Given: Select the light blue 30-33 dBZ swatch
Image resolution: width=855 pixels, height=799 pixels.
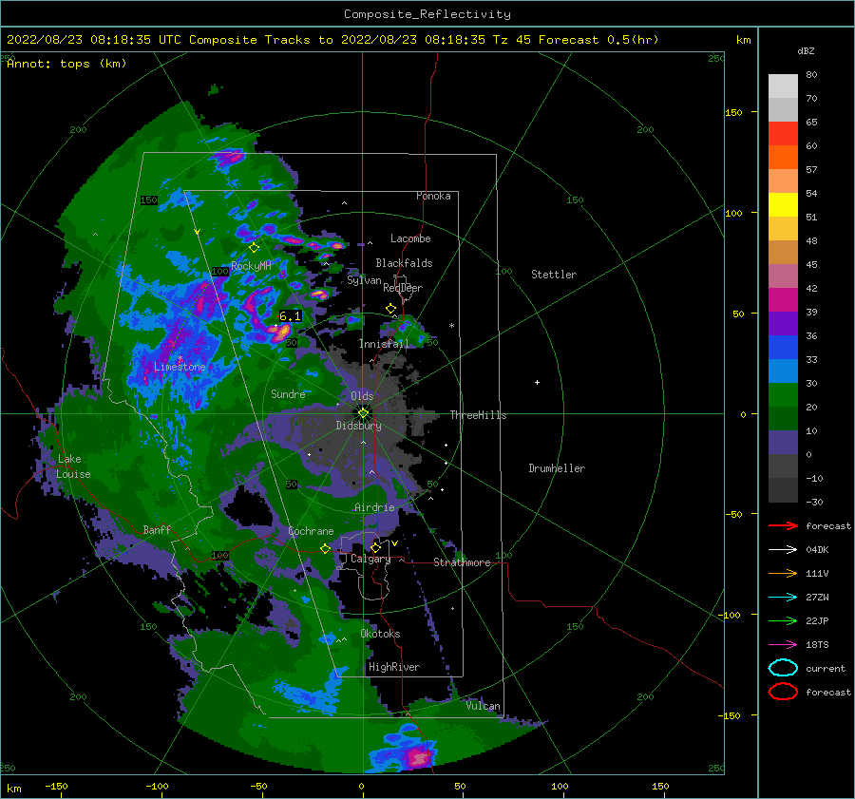Looking at the screenshot, I should point(783,371).
